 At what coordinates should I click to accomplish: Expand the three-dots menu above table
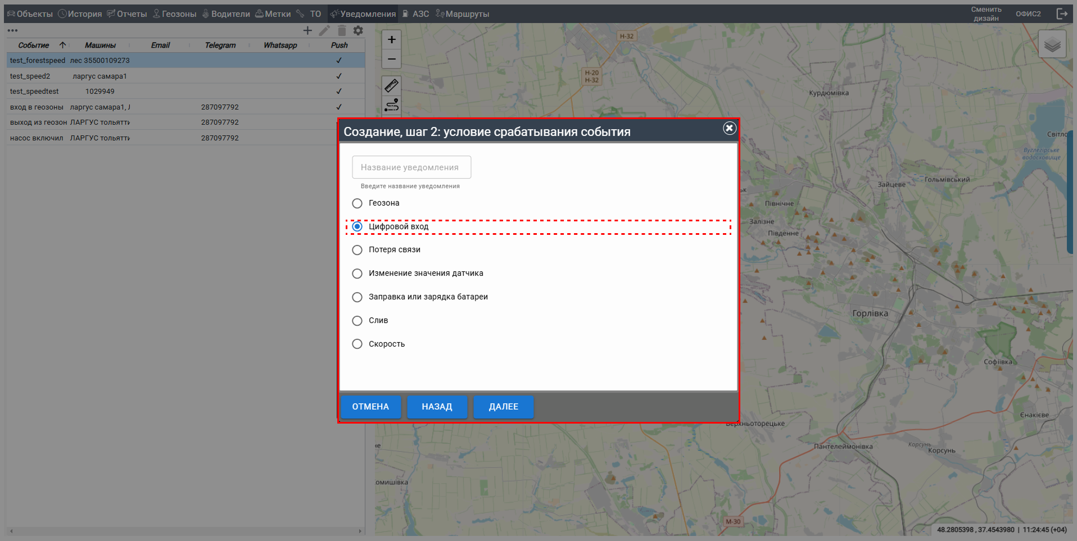coord(12,30)
